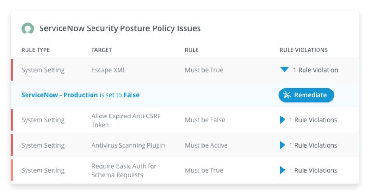Click the RULE column header
The image size is (370, 195).
pyautogui.click(x=192, y=50)
